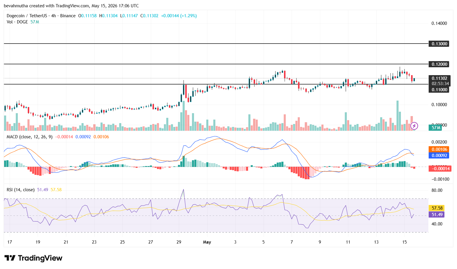The height and width of the screenshot is (269, 457).
Task: Select the RSI (14, close) legend label
Action: 20,190
